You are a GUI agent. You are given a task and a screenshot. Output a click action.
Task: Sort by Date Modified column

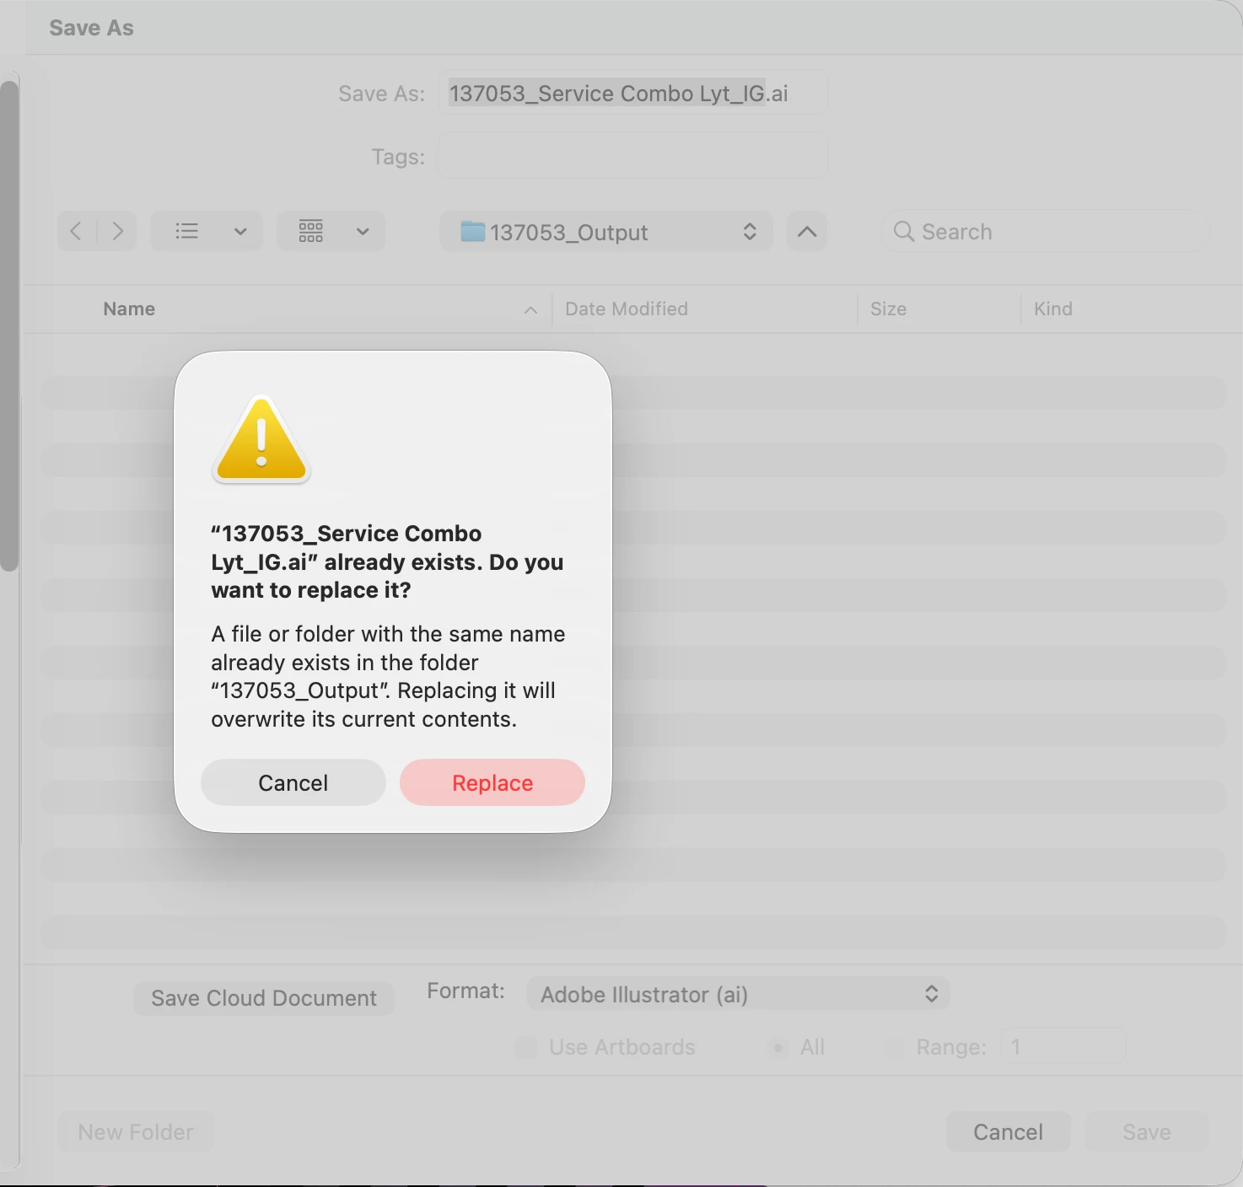[627, 309]
